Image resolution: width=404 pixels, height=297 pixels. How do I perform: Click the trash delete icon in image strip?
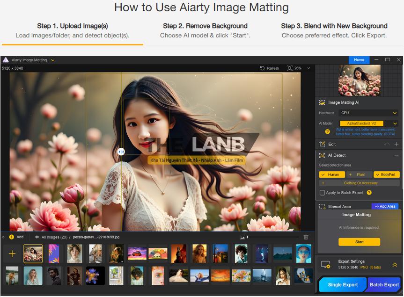[x=306, y=237]
